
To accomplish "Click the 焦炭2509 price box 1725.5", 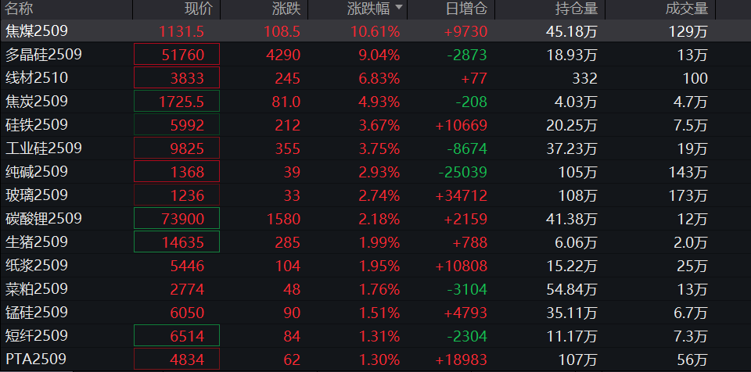I will tap(178, 102).
